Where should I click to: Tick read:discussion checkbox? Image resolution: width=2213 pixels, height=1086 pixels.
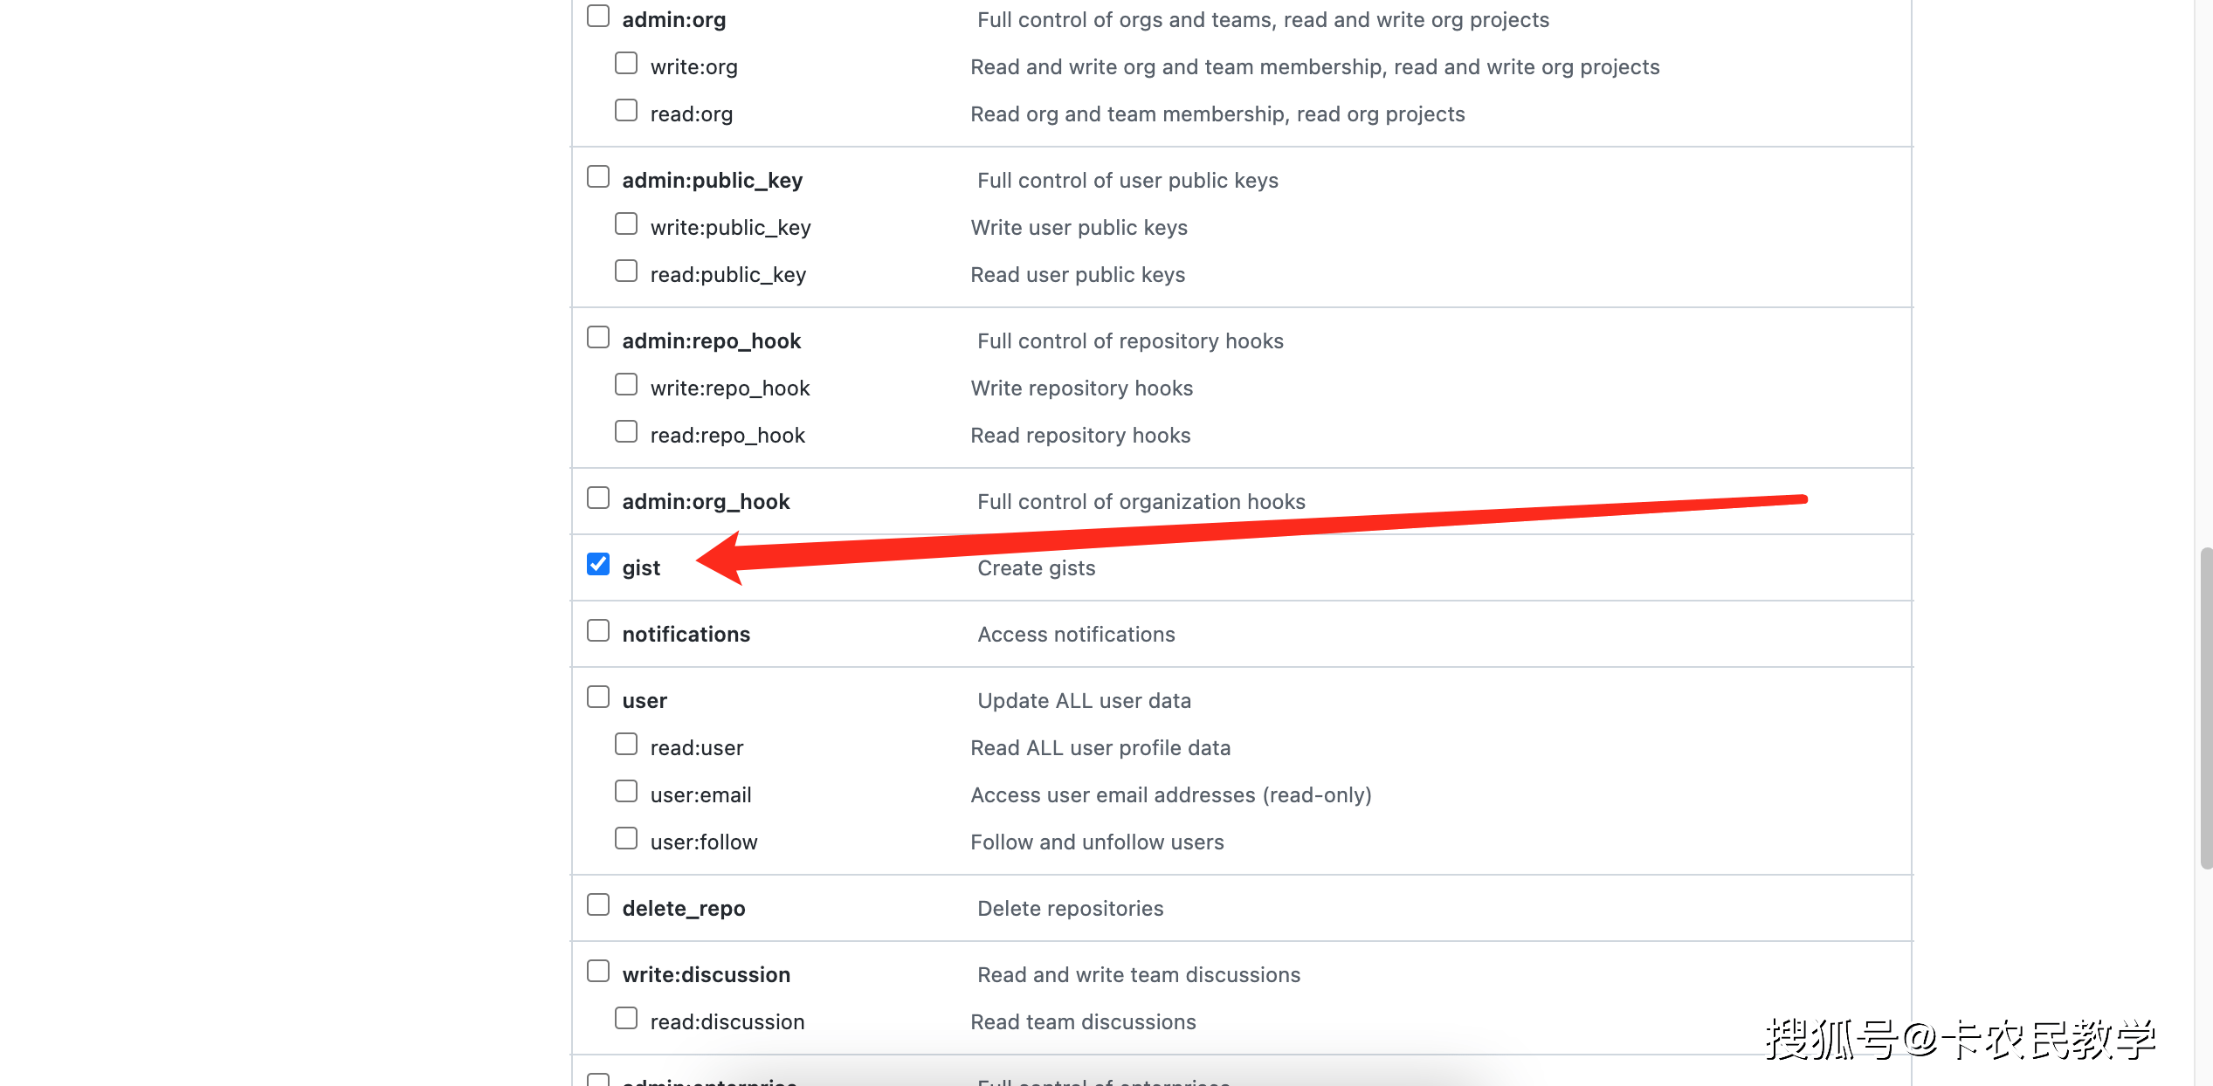click(x=626, y=1018)
